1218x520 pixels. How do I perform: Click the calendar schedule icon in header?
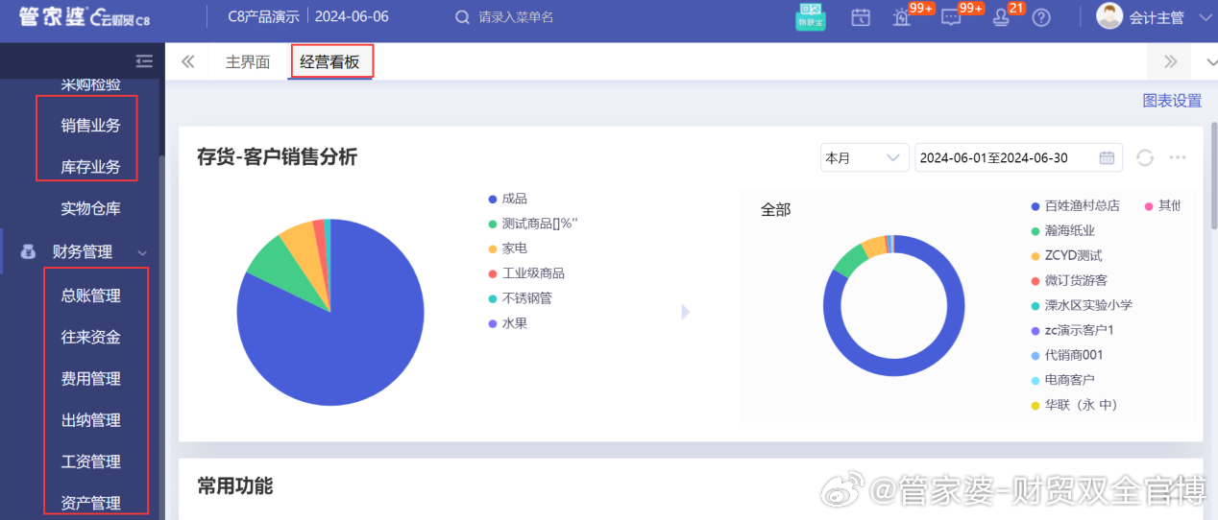tap(861, 17)
